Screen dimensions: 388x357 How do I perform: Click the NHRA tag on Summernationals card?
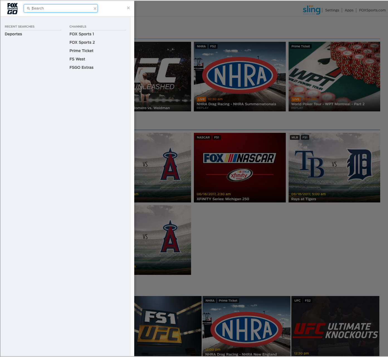click(201, 47)
